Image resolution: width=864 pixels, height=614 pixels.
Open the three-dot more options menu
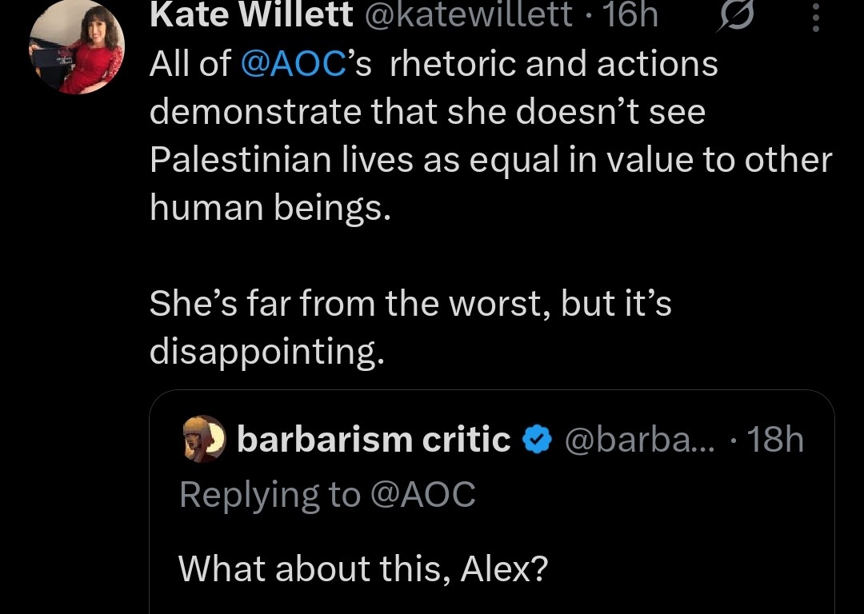[x=815, y=18]
